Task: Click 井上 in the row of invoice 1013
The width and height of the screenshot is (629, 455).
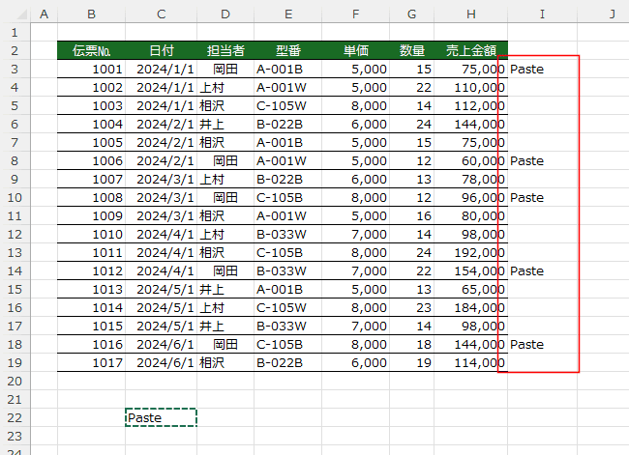Action: [225, 290]
